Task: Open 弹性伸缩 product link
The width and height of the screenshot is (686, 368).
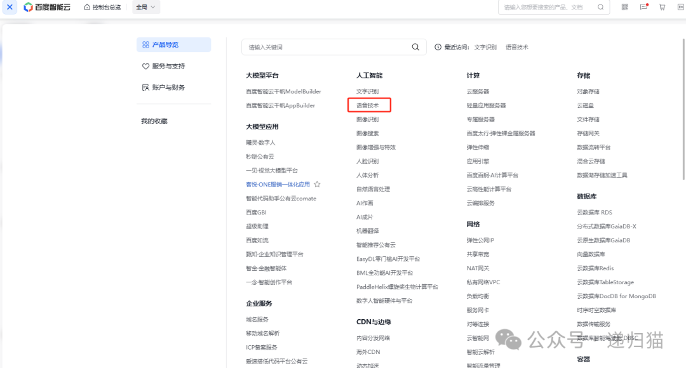Action: point(478,147)
